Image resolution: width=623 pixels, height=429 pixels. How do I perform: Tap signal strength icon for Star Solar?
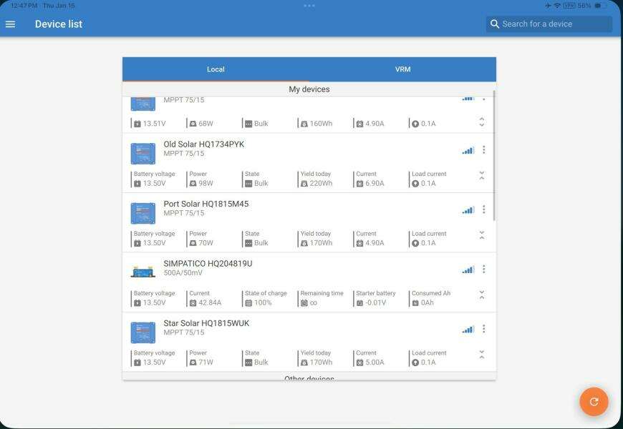pos(468,330)
